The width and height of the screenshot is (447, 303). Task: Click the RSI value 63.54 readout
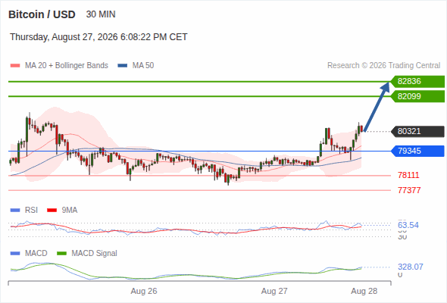pyautogui.click(x=408, y=225)
